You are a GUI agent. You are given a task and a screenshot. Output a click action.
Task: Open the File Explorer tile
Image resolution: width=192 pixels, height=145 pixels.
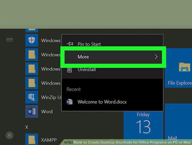pos(178,68)
